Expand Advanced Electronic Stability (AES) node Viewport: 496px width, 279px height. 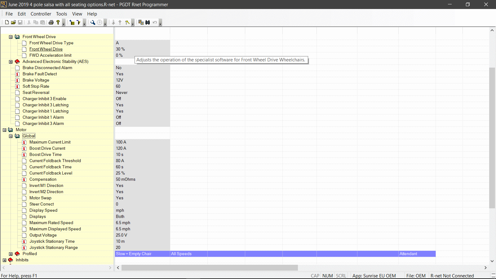click(11, 62)
